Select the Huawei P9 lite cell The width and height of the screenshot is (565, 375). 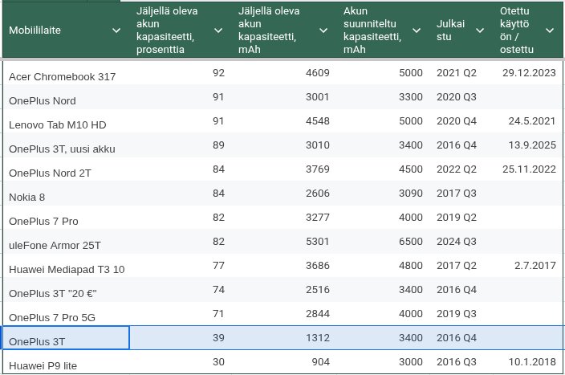pyautogui.click(x=64, y=365)
